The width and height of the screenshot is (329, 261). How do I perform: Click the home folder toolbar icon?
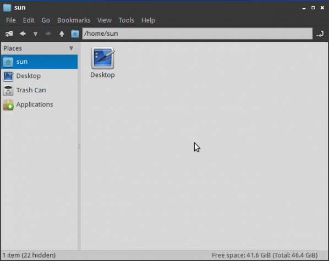[x=75, y=34]
